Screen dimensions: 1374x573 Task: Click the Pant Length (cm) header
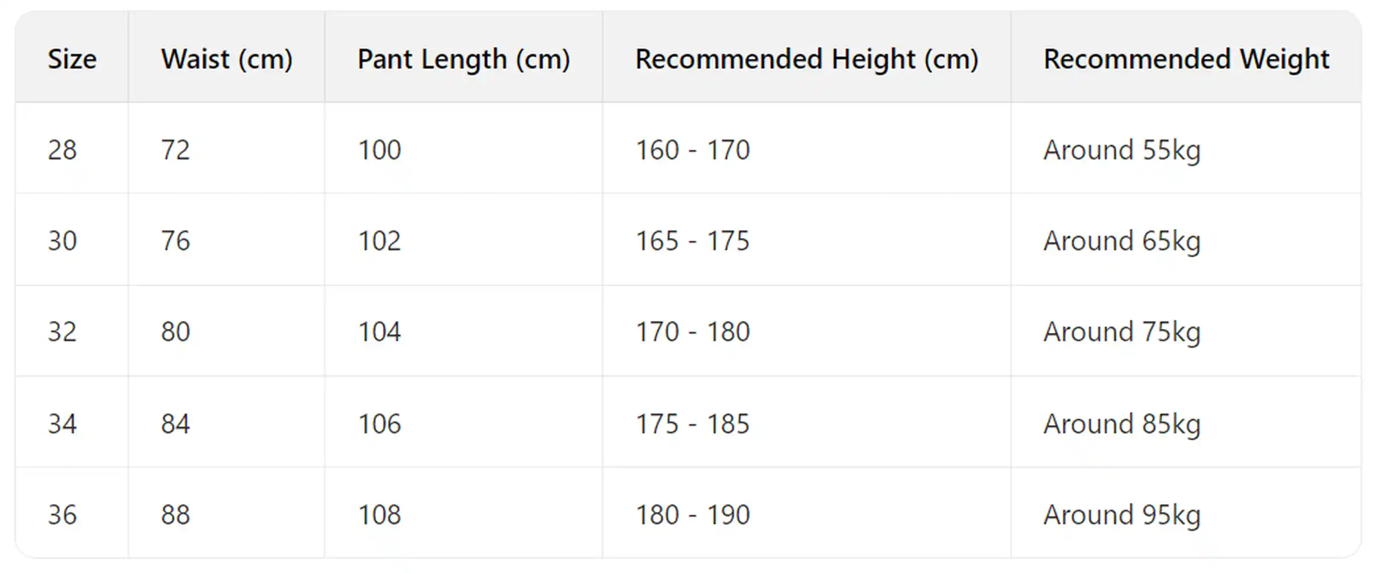tap(464, 59)
